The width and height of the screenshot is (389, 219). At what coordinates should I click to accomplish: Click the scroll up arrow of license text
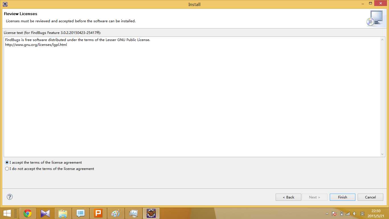point(382,40)
